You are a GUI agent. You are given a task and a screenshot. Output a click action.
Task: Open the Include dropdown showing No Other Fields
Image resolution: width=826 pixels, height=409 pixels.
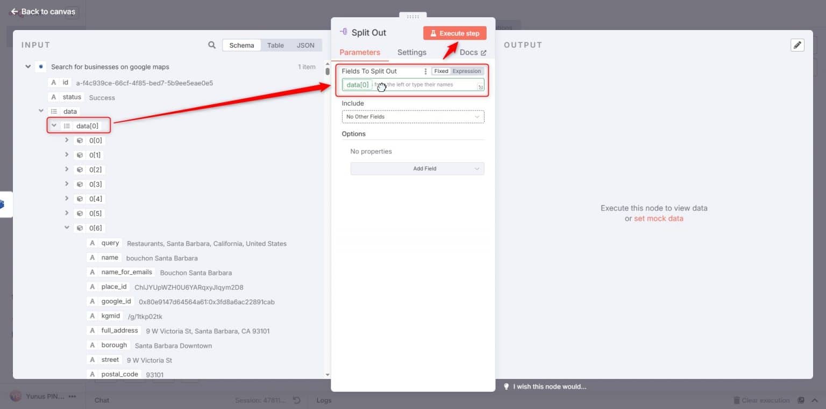412,116
